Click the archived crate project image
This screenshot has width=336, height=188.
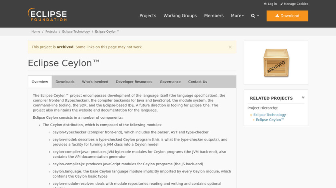pos(276,63)
